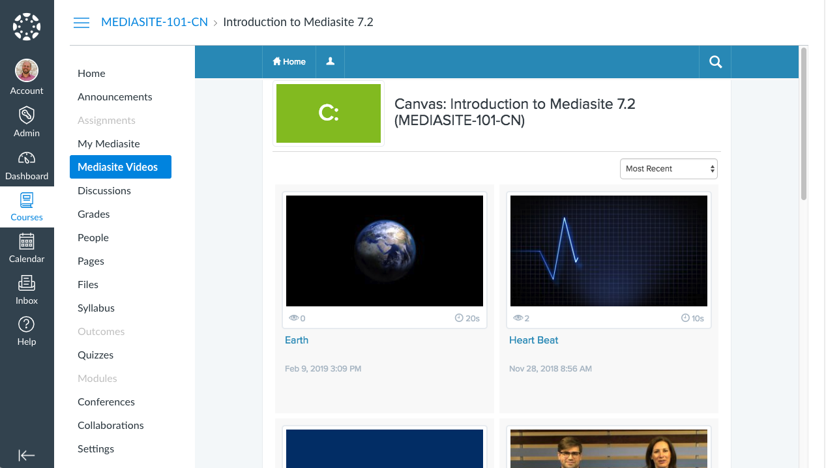Image resolution: width=826 pixels, height=468 pixels.
Task: Select Assignments in course navigation
Action: tap(106, 121)
